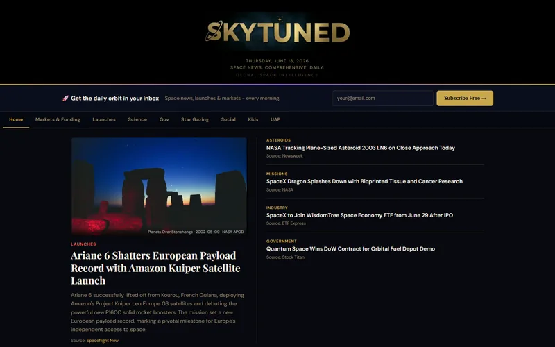Click the Ariane 6 article summary paragraph

point(157,312)
